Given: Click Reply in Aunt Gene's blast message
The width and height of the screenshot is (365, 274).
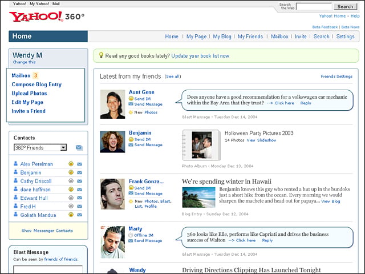Looking at the screenshot, I should (x=306, y=103).
